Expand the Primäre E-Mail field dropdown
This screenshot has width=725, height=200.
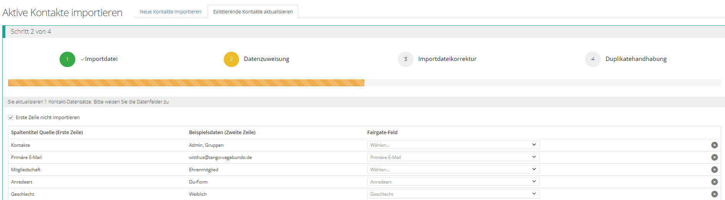[x=453, y=157]
